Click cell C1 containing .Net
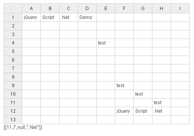Viewport: 194px width, 136px height. pos(69,17)
